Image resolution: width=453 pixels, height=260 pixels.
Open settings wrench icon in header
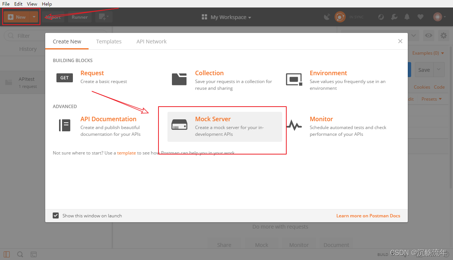(394, 17)
